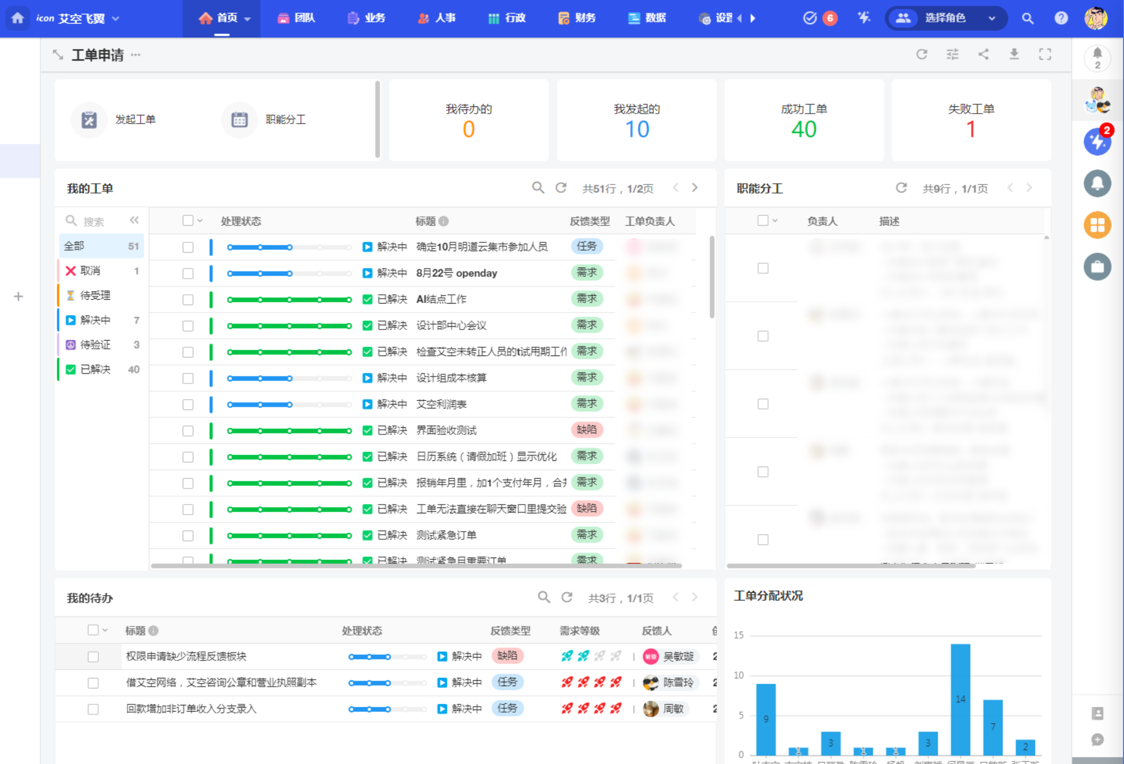Switch to the 行政 menu

pyautogui.click(x=507, y=18)
